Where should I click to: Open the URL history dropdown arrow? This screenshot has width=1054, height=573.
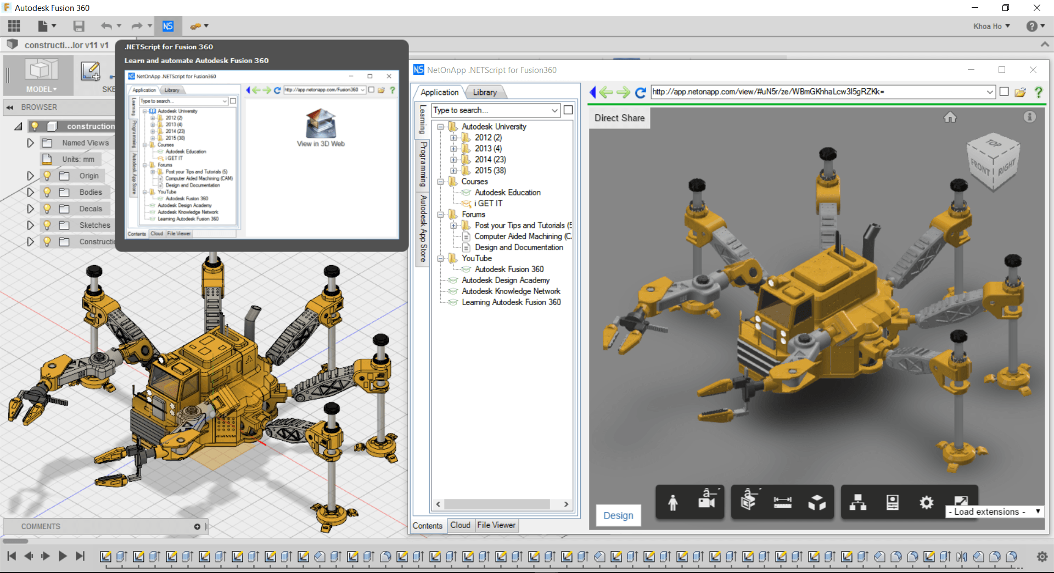(990, 92)
